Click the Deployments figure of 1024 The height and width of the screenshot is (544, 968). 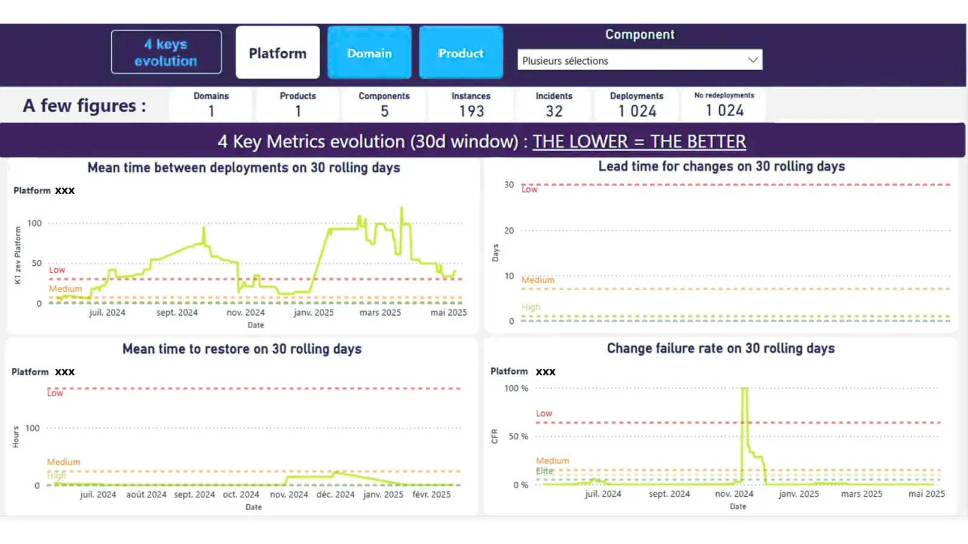[636, 104]
